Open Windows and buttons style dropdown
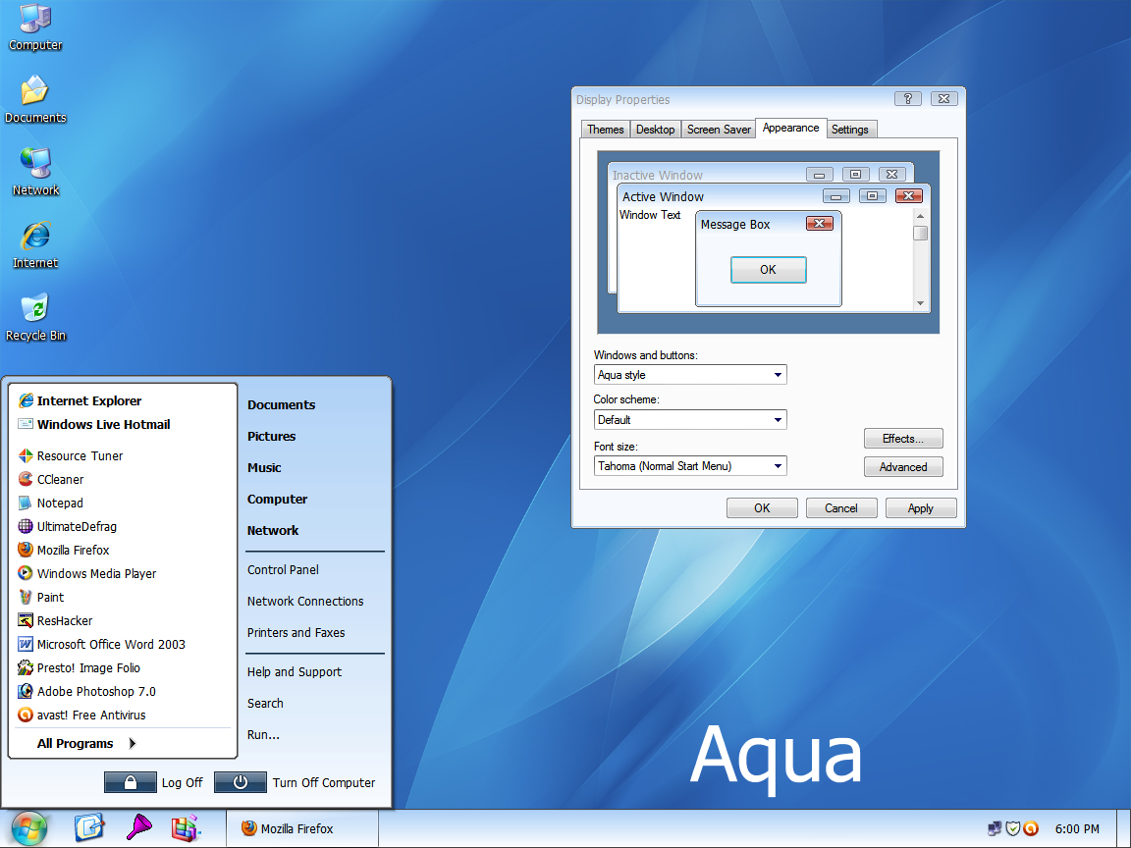 point(690,375)
